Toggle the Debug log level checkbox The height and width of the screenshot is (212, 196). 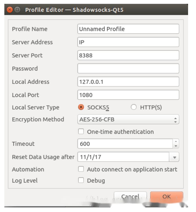pyautogui.click(x=81, y=181)
